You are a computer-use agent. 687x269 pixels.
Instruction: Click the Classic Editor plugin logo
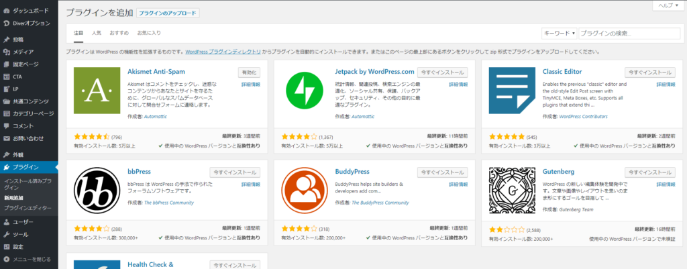(512, 91)
